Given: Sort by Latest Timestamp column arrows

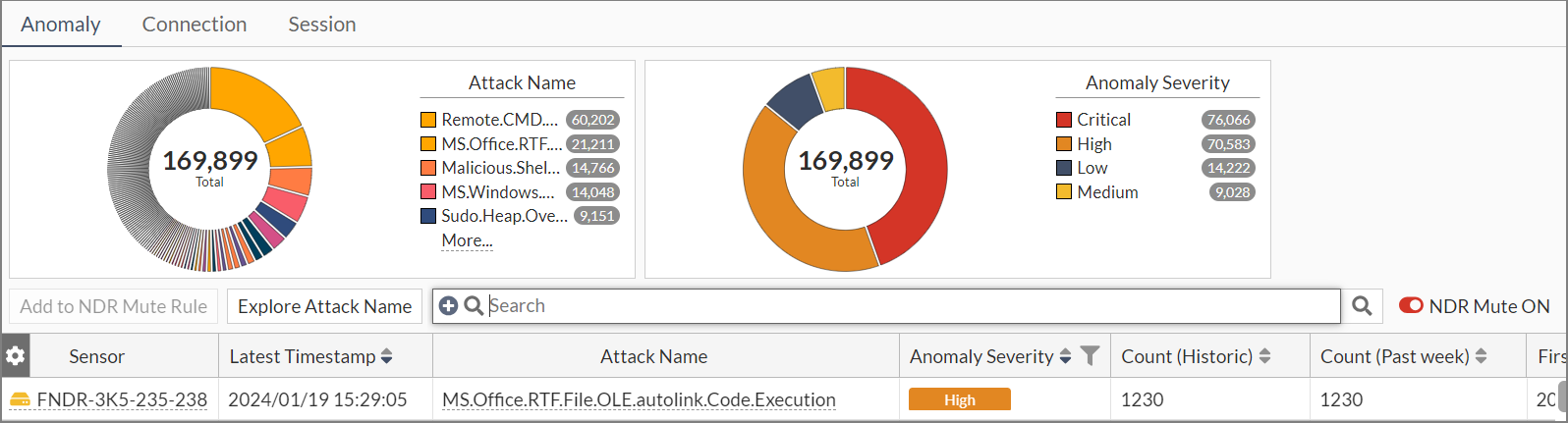Looking at the screenshot, I should 387,356.
